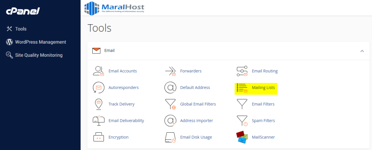
Task: Select WordPress Management in the sidebar
Action: [x=41, y=42]
